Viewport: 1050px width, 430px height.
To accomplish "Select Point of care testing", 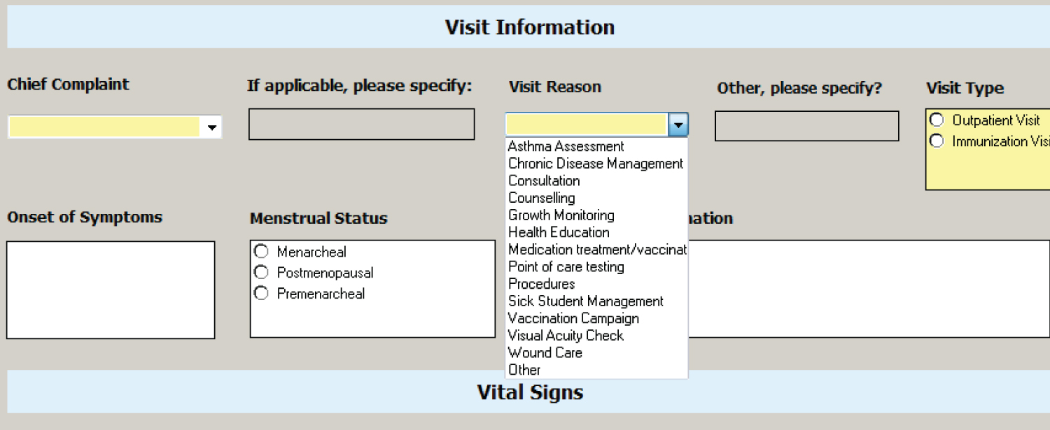I will point(566,266).
